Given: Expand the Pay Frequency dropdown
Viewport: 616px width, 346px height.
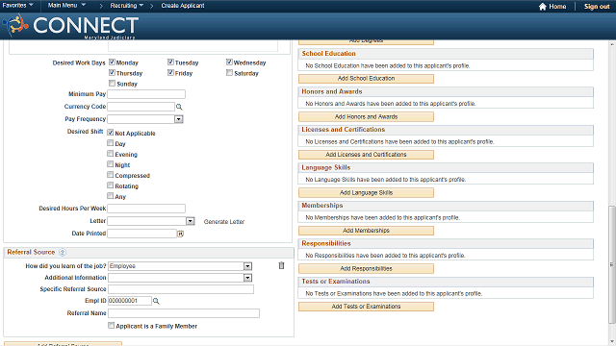Looking at the screenshot, I should click(x=179, y=119).
